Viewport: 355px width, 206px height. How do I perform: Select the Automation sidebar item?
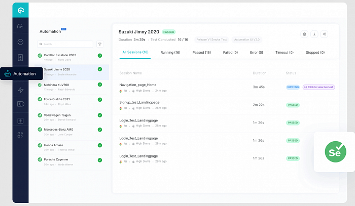(x=21, y=73)
